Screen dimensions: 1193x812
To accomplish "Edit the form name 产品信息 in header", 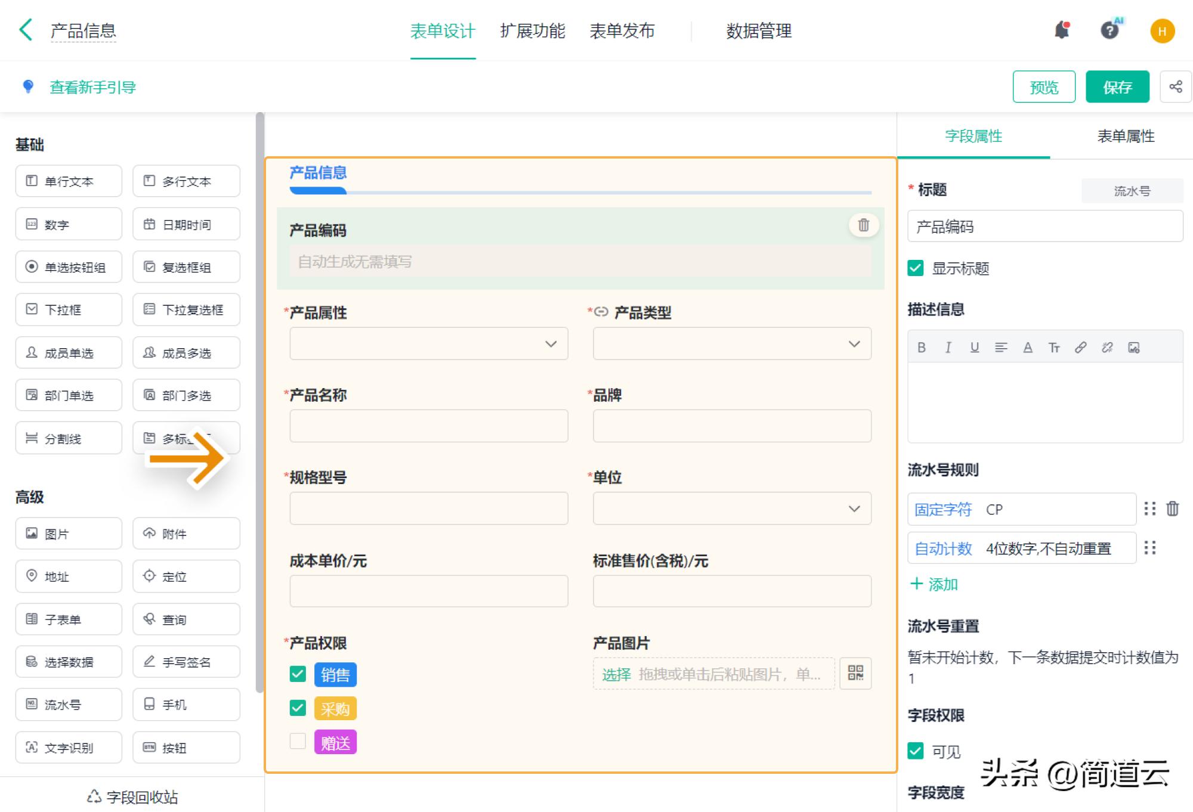I will coord(84,31).
